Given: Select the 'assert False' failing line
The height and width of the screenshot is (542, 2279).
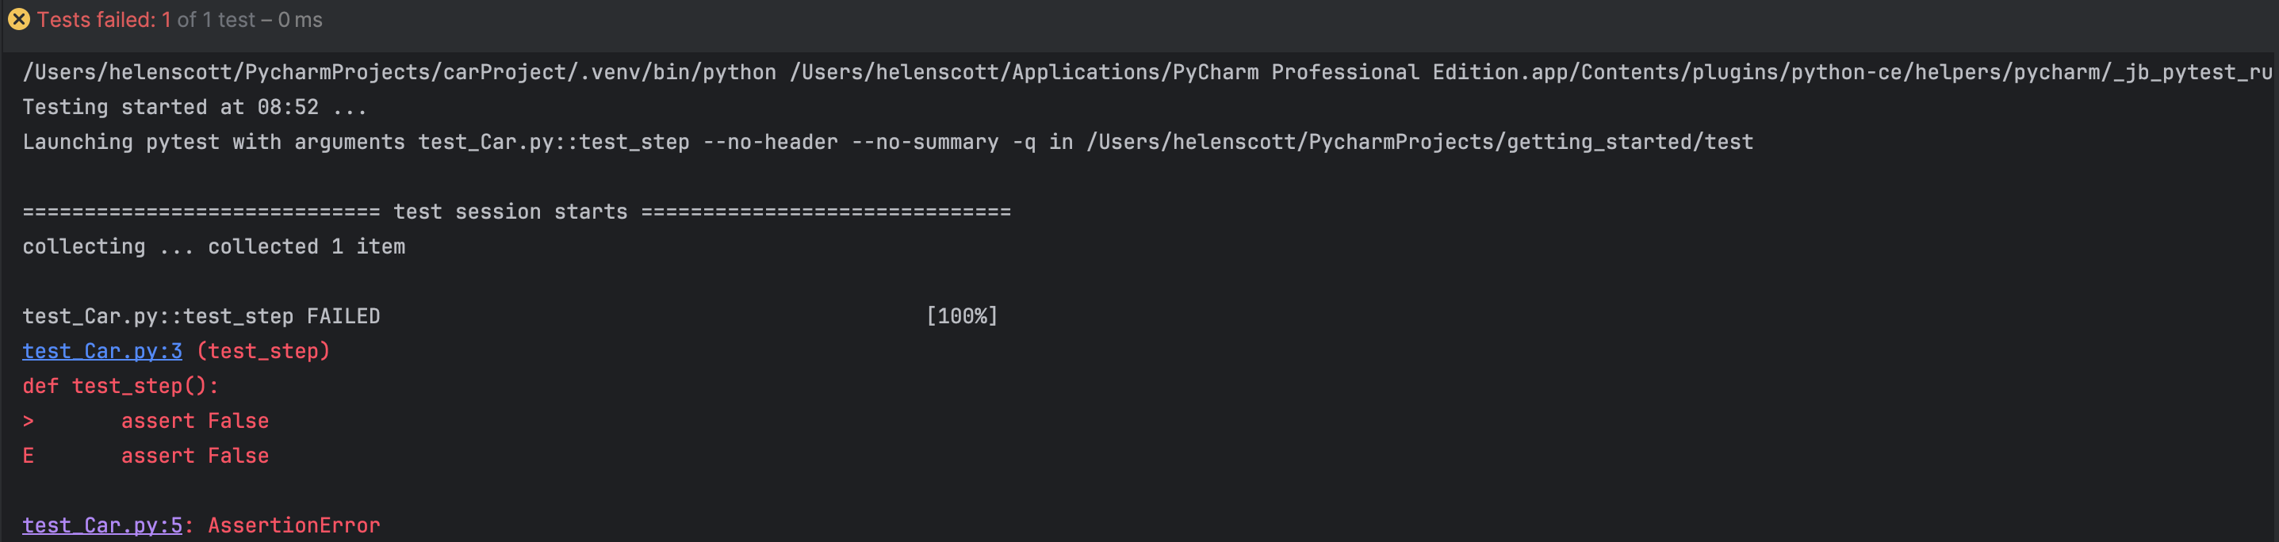Looking at the screenshot, I should [x=194, y=421].
